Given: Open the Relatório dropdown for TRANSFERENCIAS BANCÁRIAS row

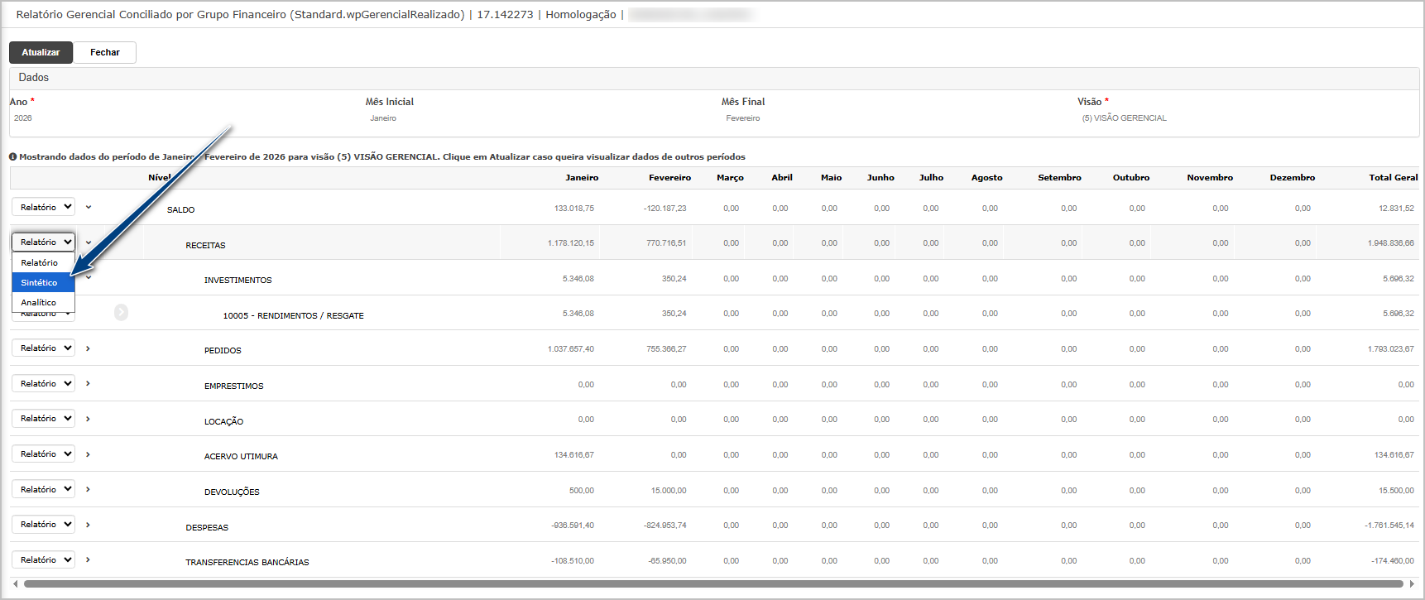Looking at the screenshot, I should click(x=43, y=559).
